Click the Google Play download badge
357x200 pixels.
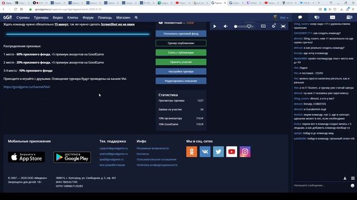pos(72,157)
